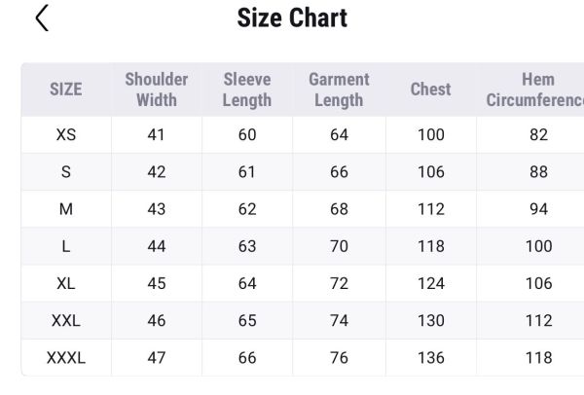Click the chest value 112 for M

430,209
